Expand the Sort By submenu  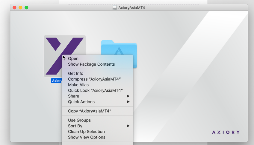click(98, 126)
